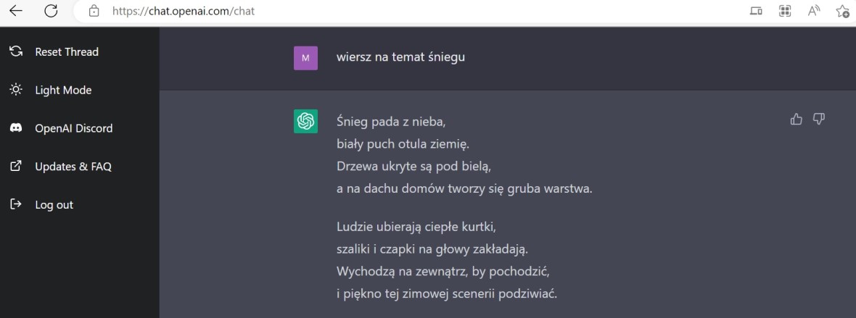
Task: Click the QR code grid icon
Action: pos(785,10)
